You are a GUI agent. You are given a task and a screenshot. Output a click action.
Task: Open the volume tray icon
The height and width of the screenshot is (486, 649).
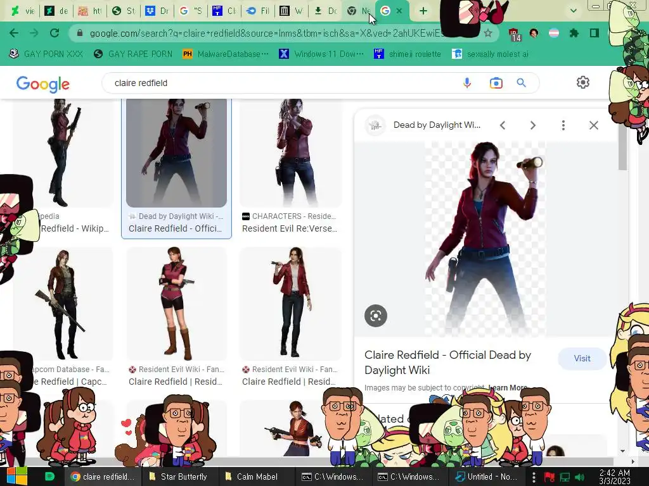tap(579, 477)
